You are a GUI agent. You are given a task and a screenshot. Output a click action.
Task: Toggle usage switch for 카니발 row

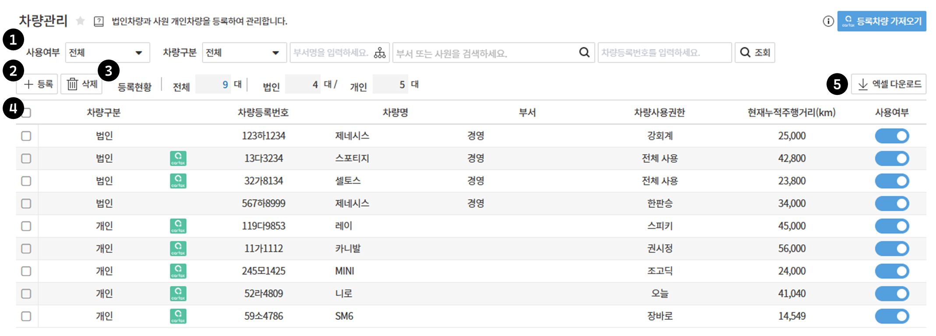coord(892,249)
